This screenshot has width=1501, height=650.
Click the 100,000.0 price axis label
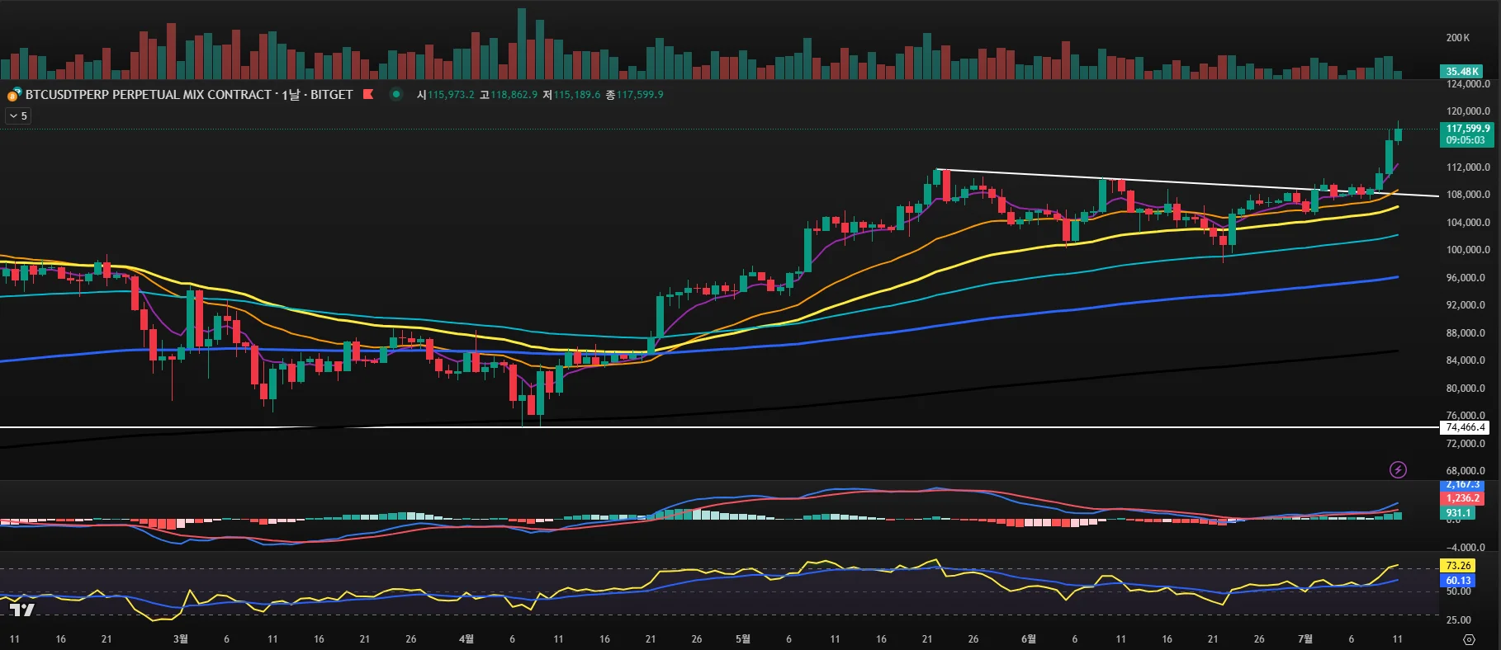[1468, 250]
